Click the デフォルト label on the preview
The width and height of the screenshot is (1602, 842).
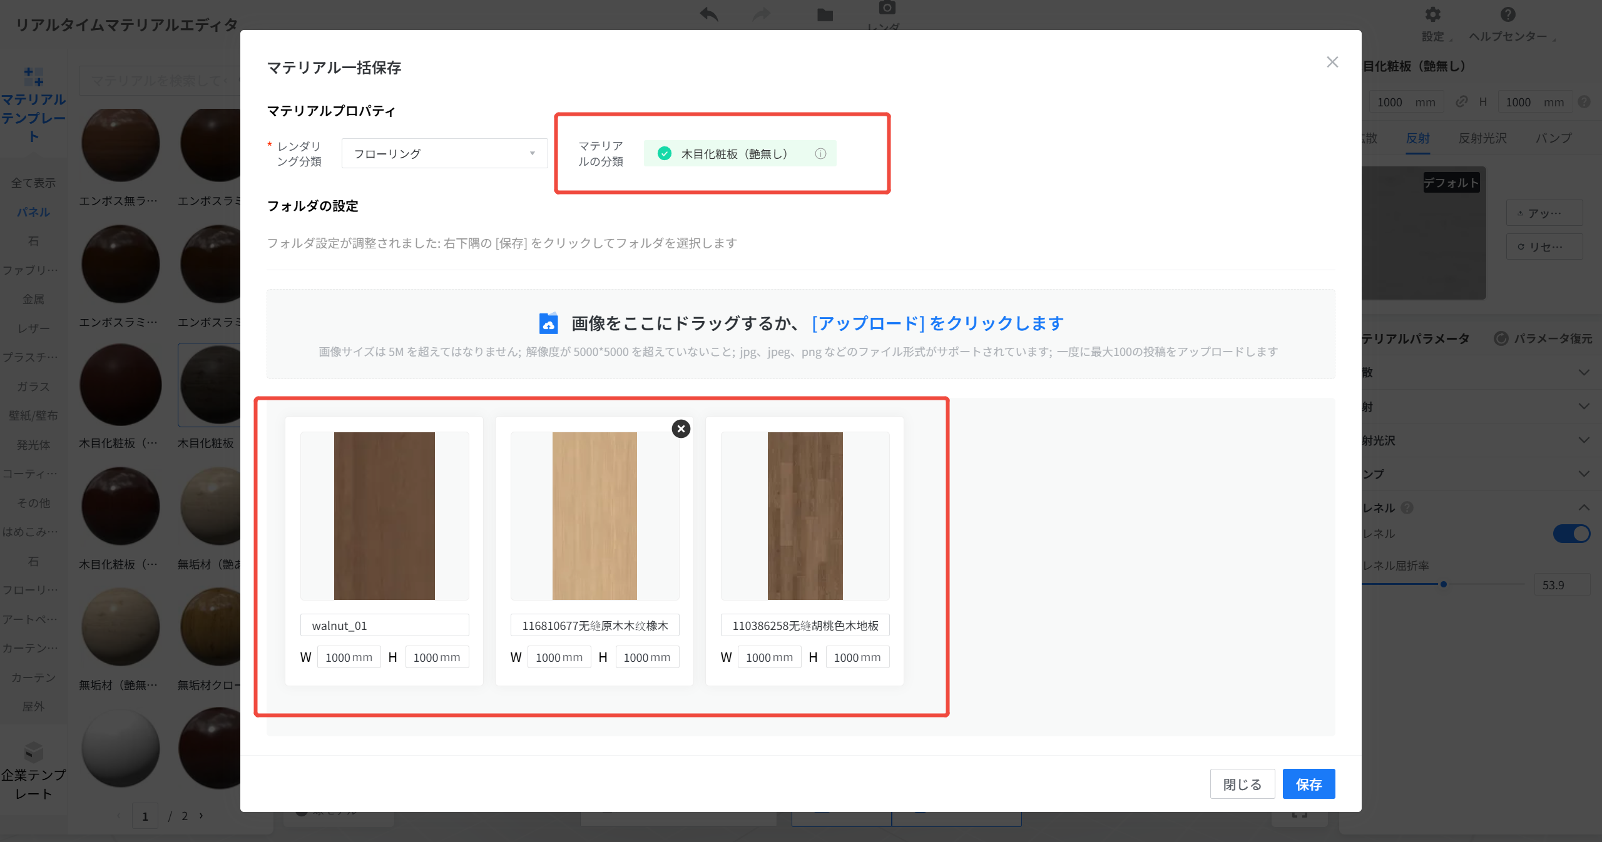coord(1451,183)
